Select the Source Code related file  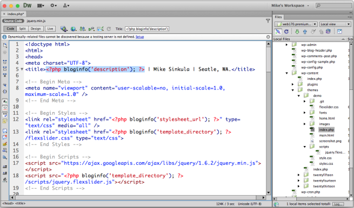pyautogui.click(x=13, y=21)
